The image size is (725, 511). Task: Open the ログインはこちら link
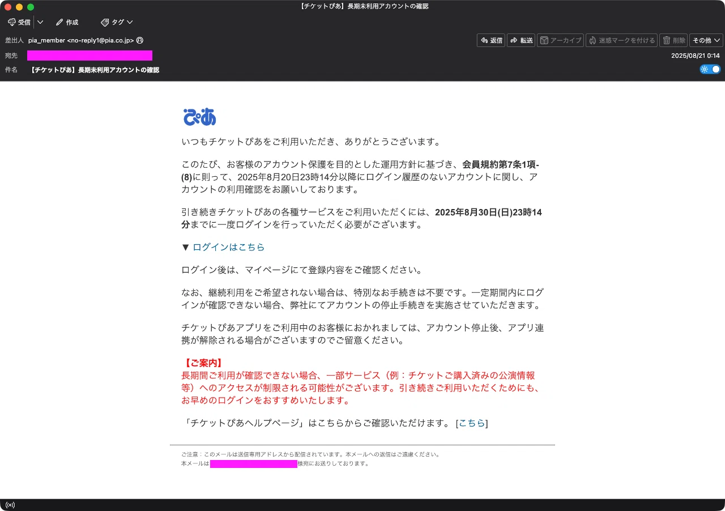point(228,247)
